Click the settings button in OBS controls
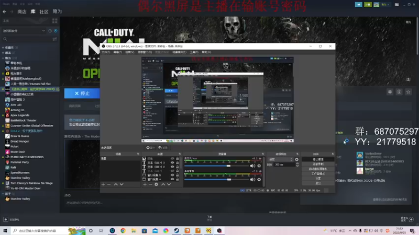This screenshot has width=419, height=235. pos(318,179)
